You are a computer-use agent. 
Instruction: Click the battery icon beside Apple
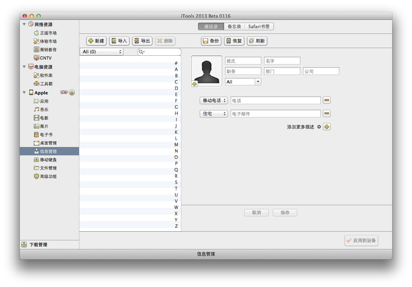(x=64, y=92)
